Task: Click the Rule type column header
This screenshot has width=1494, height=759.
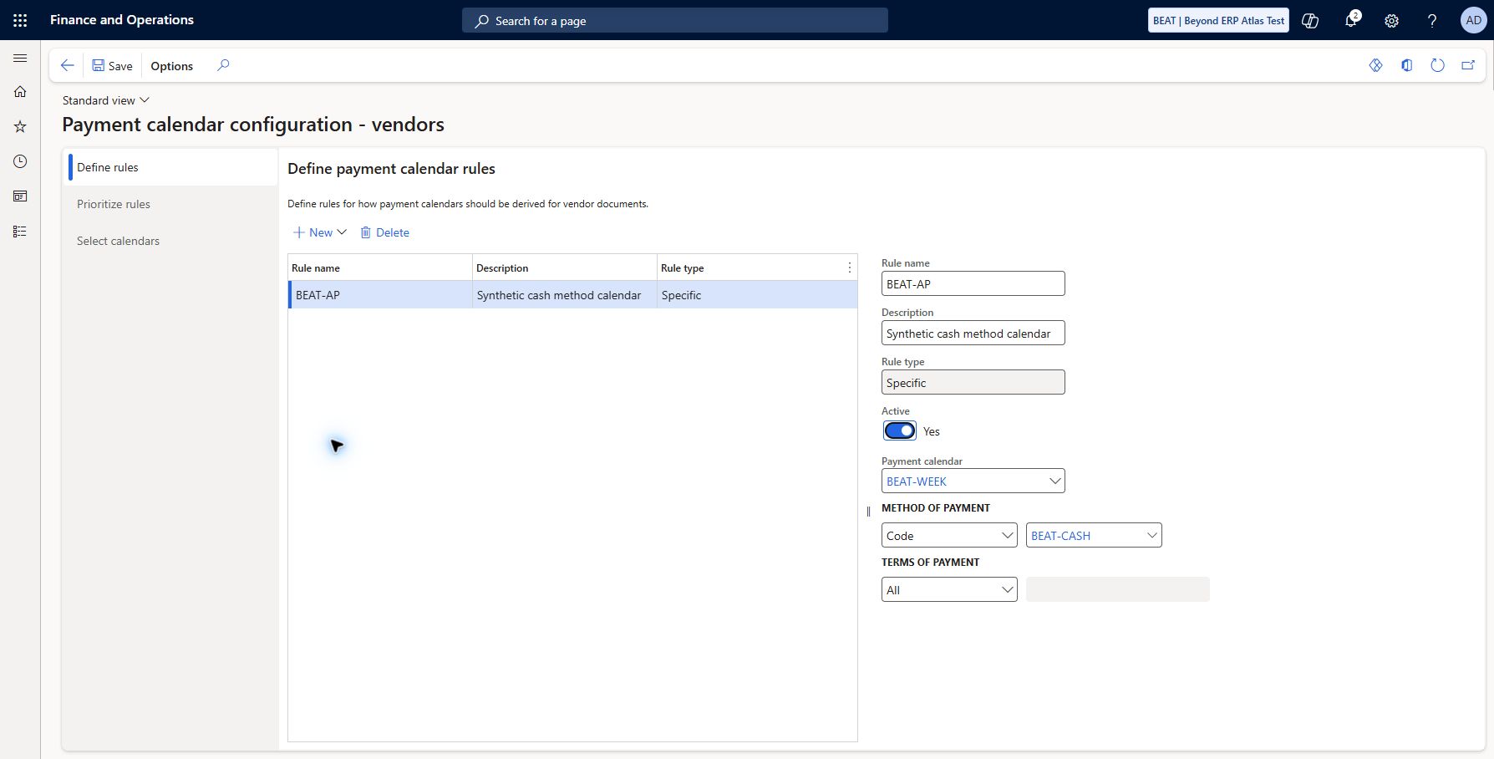Action: coord(749,267)
